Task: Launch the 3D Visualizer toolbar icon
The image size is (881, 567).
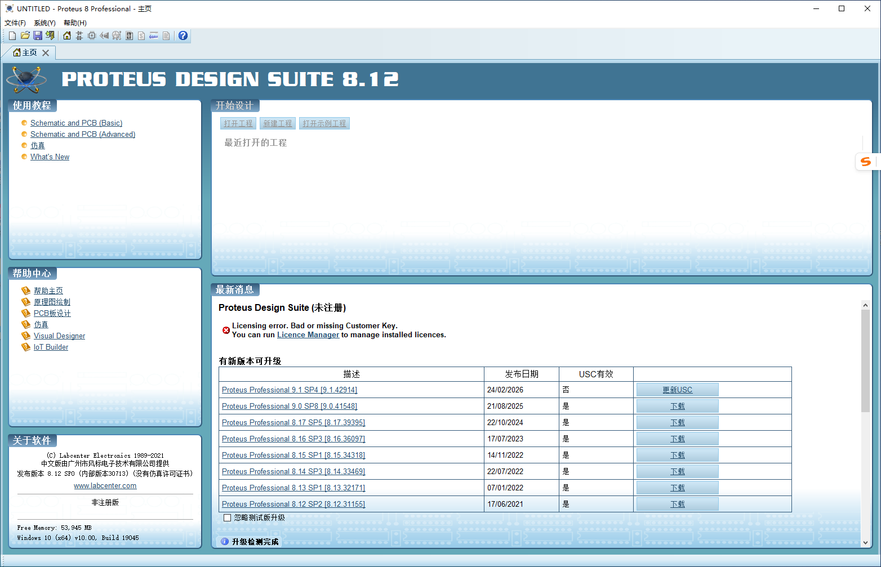Action: 104,35
